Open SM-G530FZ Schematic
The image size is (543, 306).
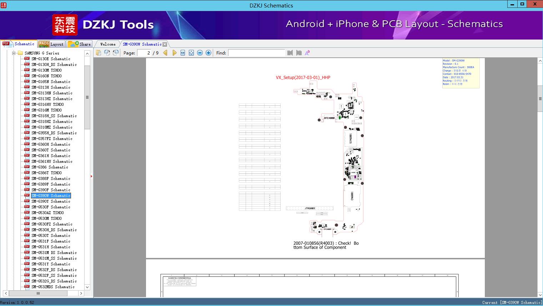pyautogui.click(x=52, y=224)
